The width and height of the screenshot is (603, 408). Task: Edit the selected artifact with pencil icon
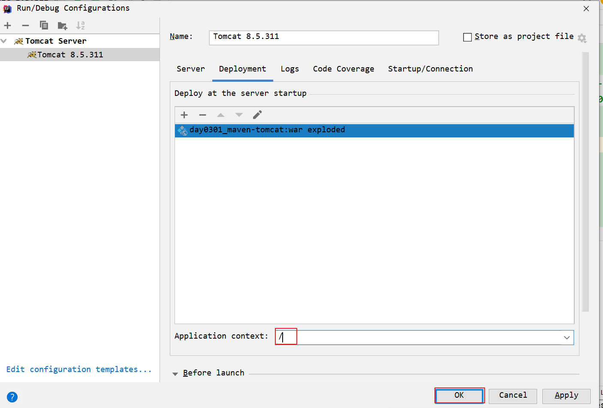point(257,115)
